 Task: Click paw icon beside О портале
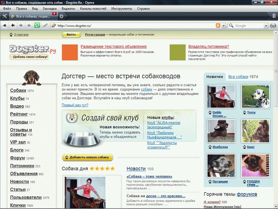point(11,35)
